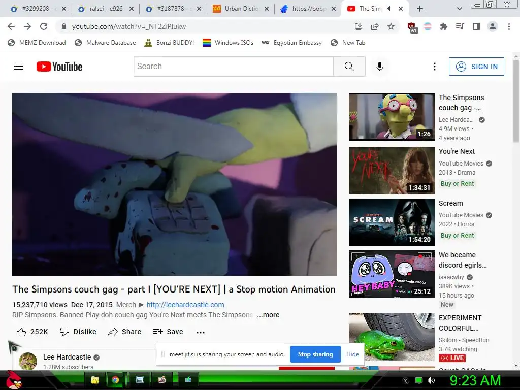
Task: Open the leehardcastle.com link
Action: pos(185,305)
